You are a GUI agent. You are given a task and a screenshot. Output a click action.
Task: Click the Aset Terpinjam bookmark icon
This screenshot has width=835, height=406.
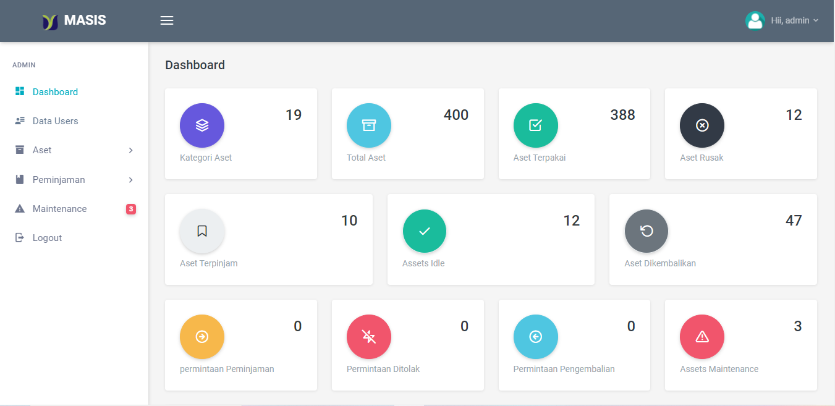[x=202, y=231]
